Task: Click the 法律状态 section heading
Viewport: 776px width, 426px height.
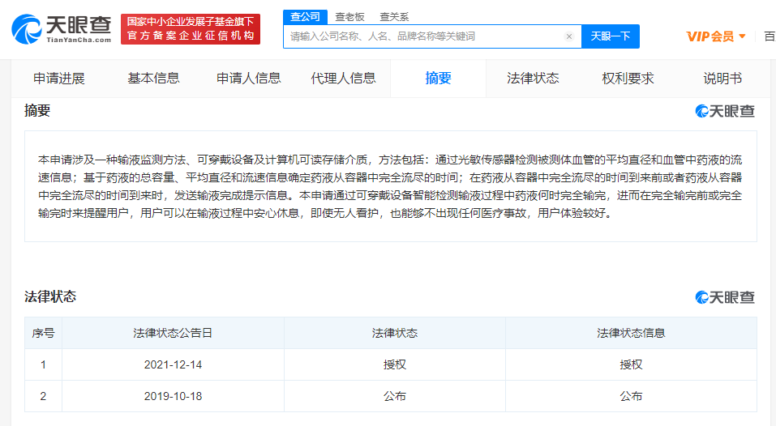Action: click(x=50, y=296)
